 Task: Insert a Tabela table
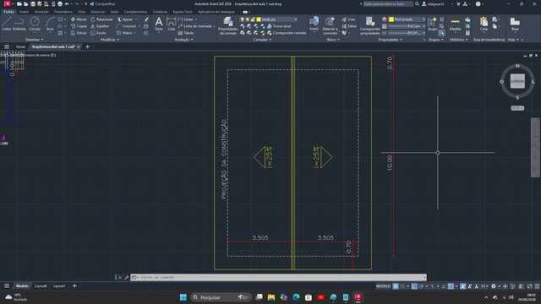[186, 33]
